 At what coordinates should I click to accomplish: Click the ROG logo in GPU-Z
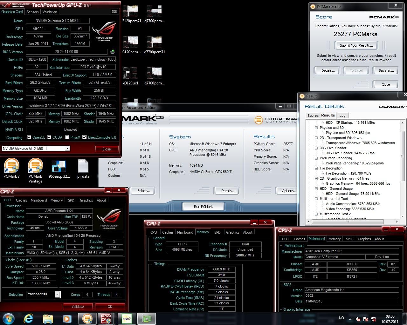[x=104, y=31]
